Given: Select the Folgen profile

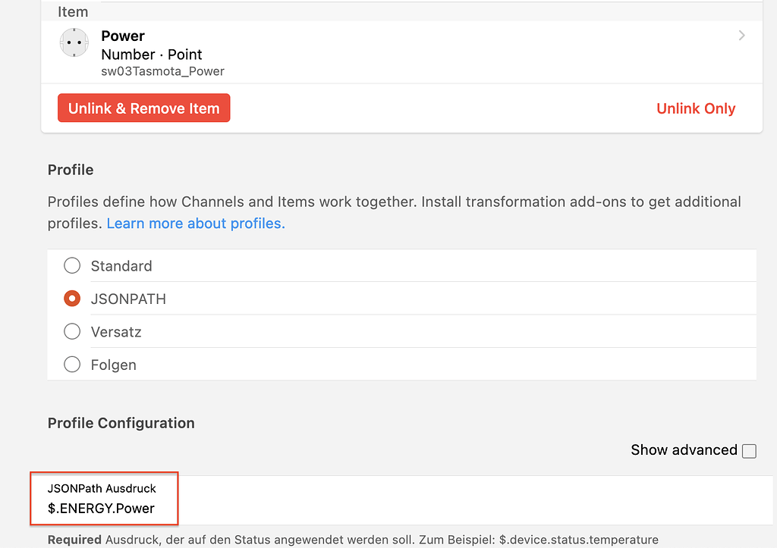Looking at the screenshot, I should (72, 365).
